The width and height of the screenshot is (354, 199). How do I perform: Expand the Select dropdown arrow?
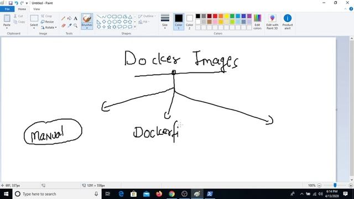pyautogui.click(x=34, y=28)
